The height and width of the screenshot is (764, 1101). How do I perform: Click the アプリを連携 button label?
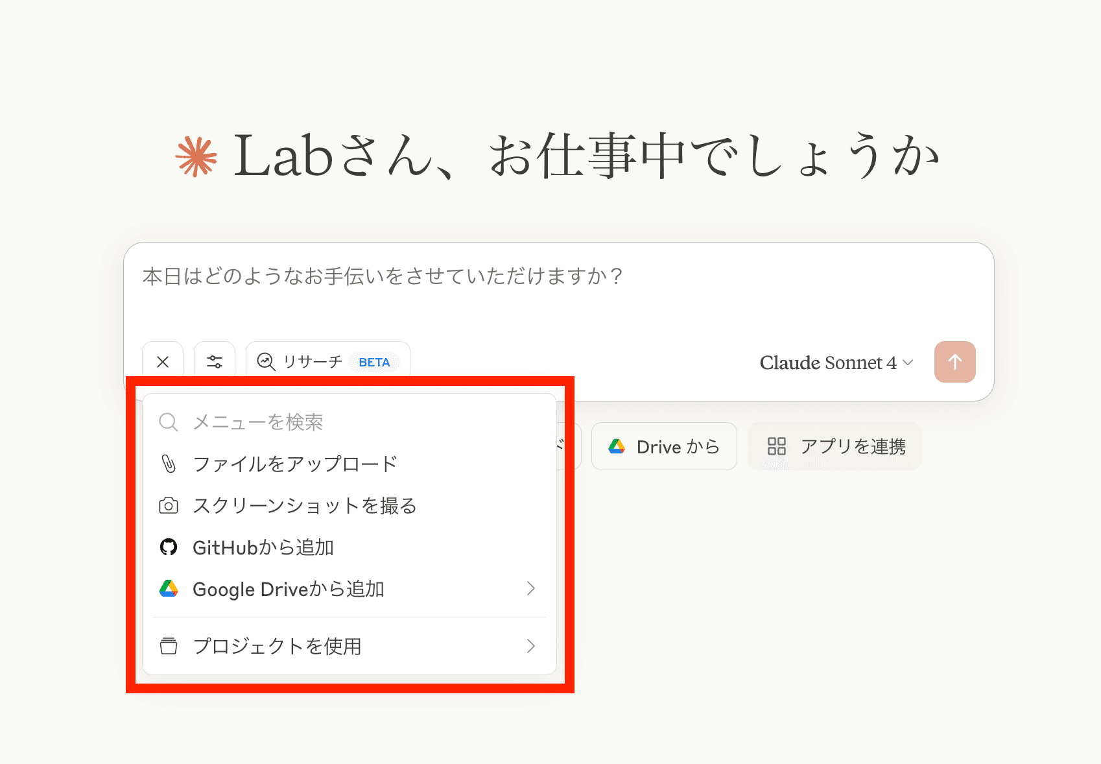coord(853,446)
